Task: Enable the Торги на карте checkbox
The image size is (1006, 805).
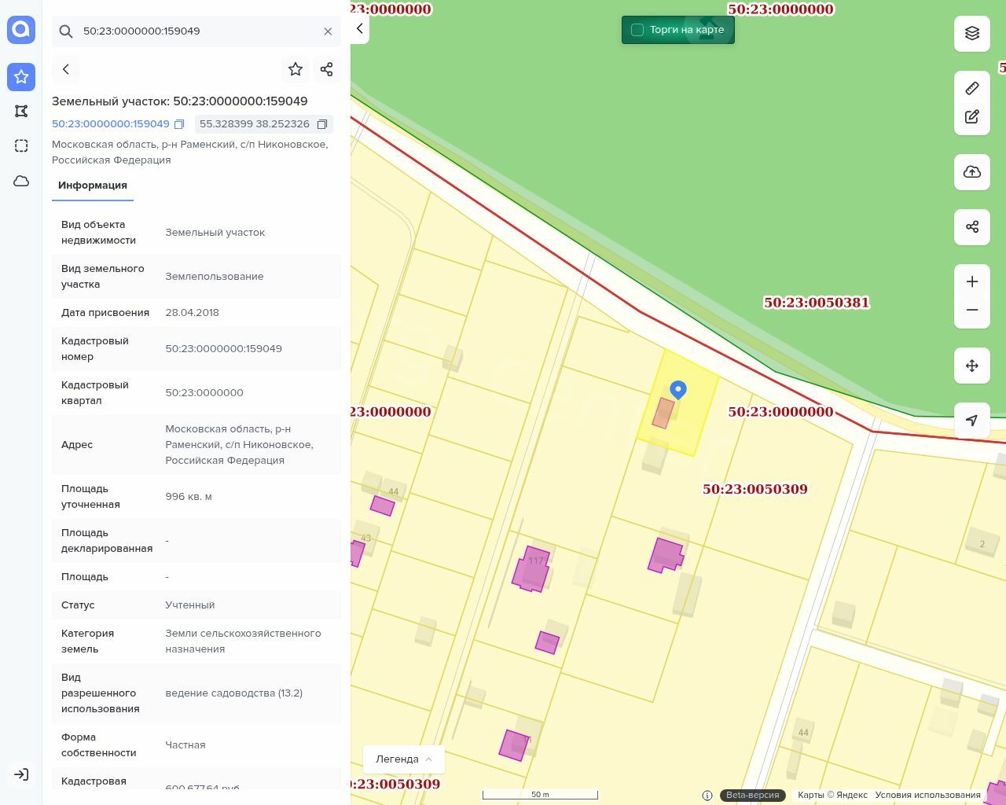Action: (x=637, y=30)
